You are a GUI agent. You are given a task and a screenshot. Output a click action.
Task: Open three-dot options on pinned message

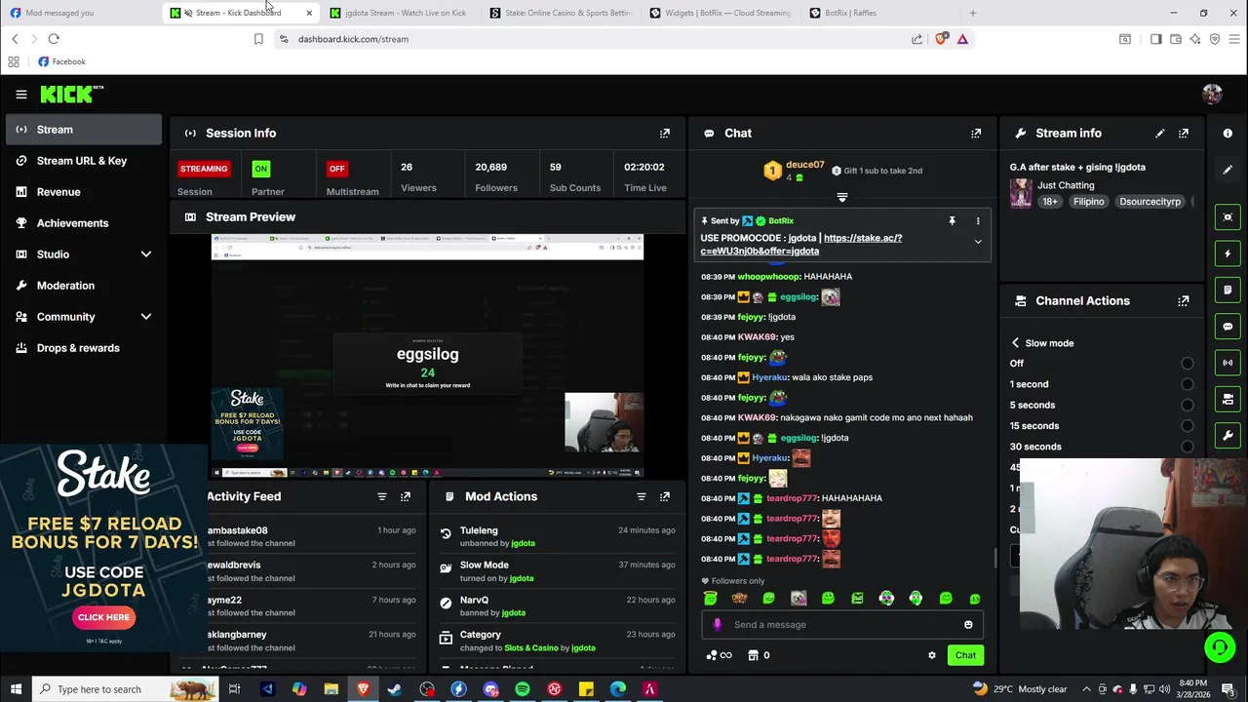[978, 221]
